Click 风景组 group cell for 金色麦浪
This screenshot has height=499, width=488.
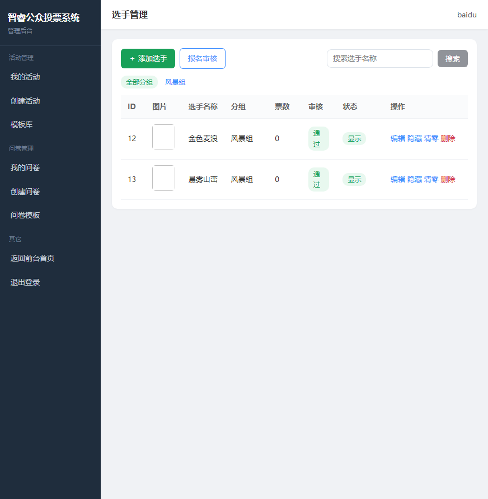tap(242, 138)
